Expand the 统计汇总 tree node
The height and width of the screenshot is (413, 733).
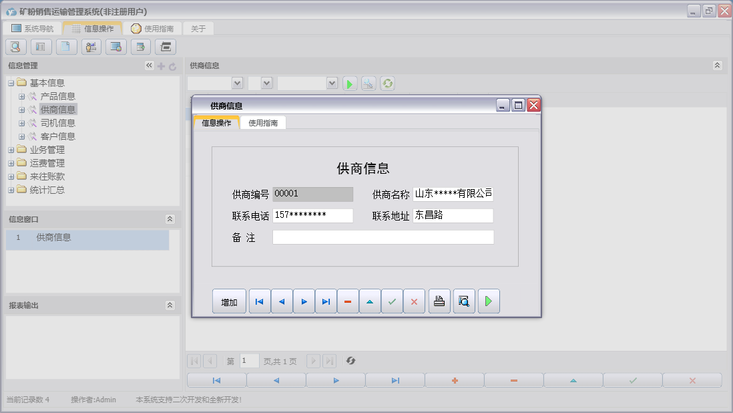coord(11,190)
